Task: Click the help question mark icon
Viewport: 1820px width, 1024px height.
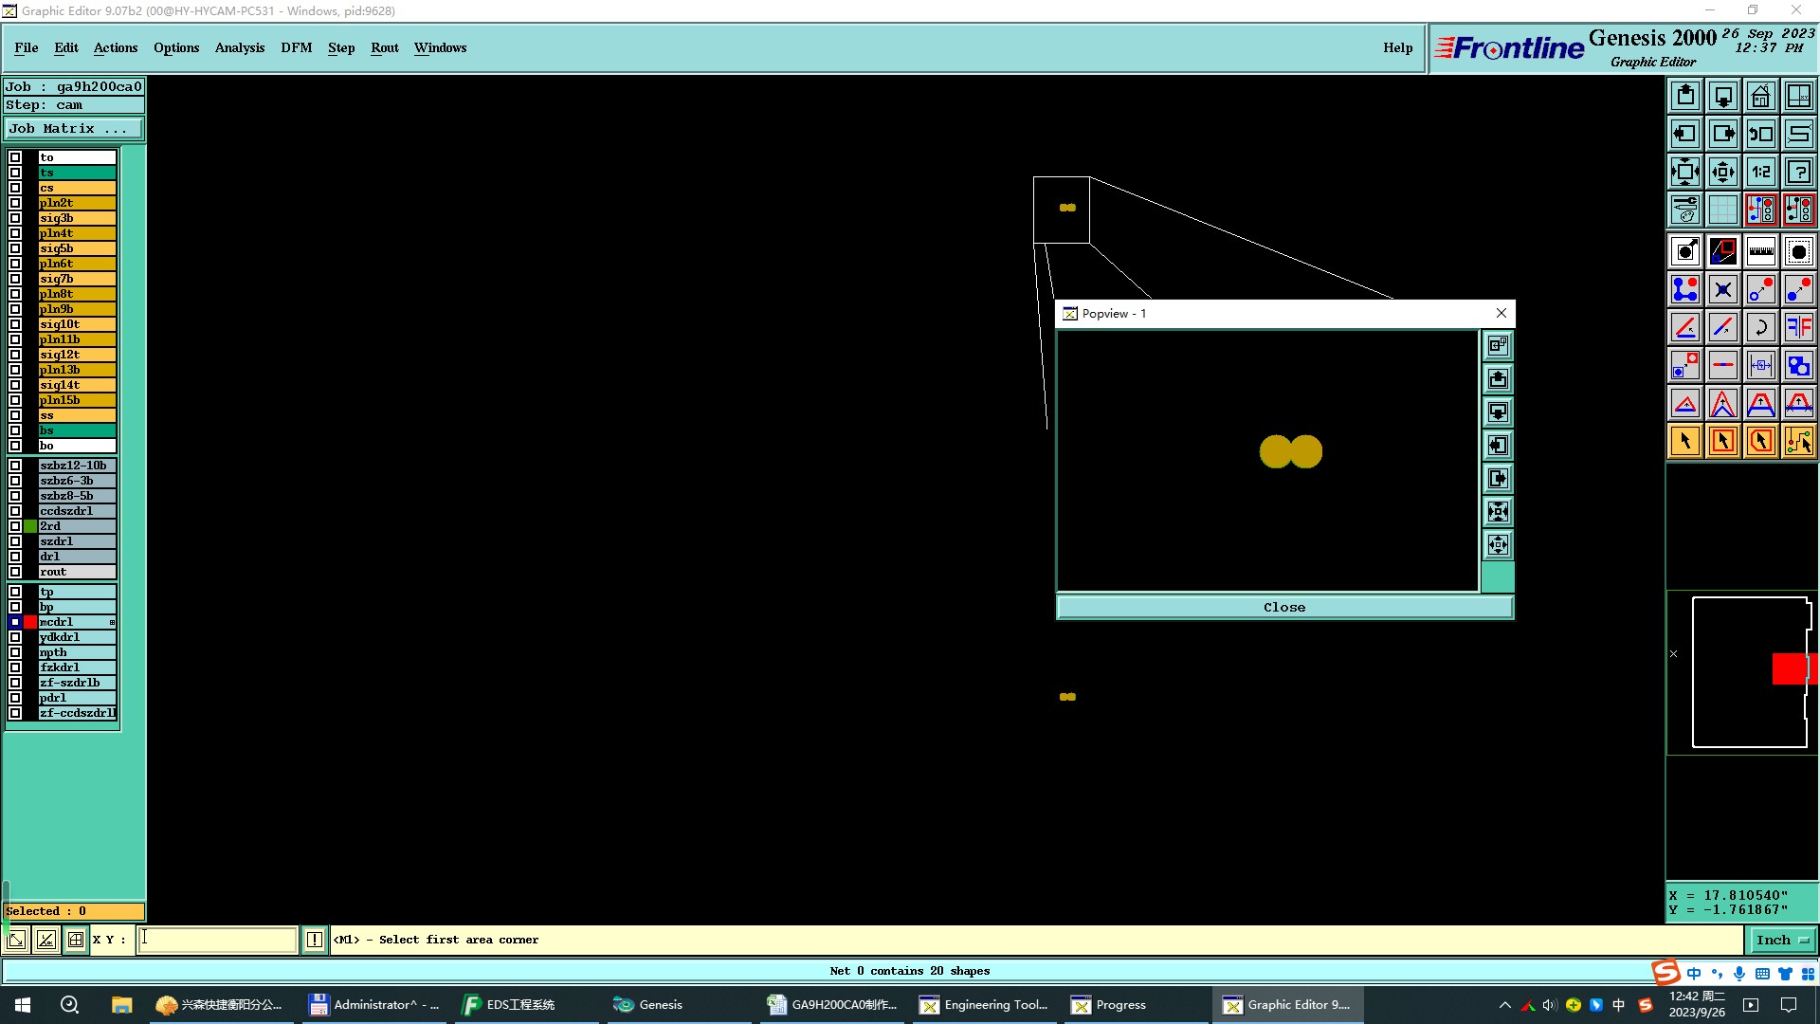Action: point(1798,172)
